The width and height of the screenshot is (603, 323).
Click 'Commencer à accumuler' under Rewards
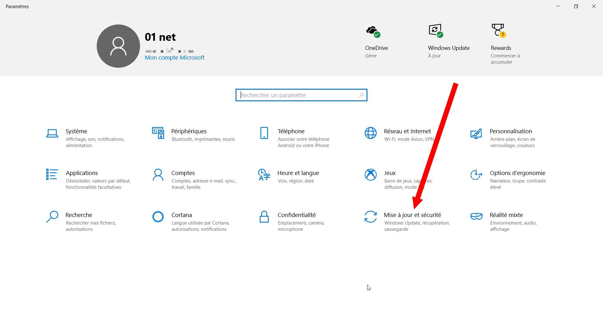point(505,59)
